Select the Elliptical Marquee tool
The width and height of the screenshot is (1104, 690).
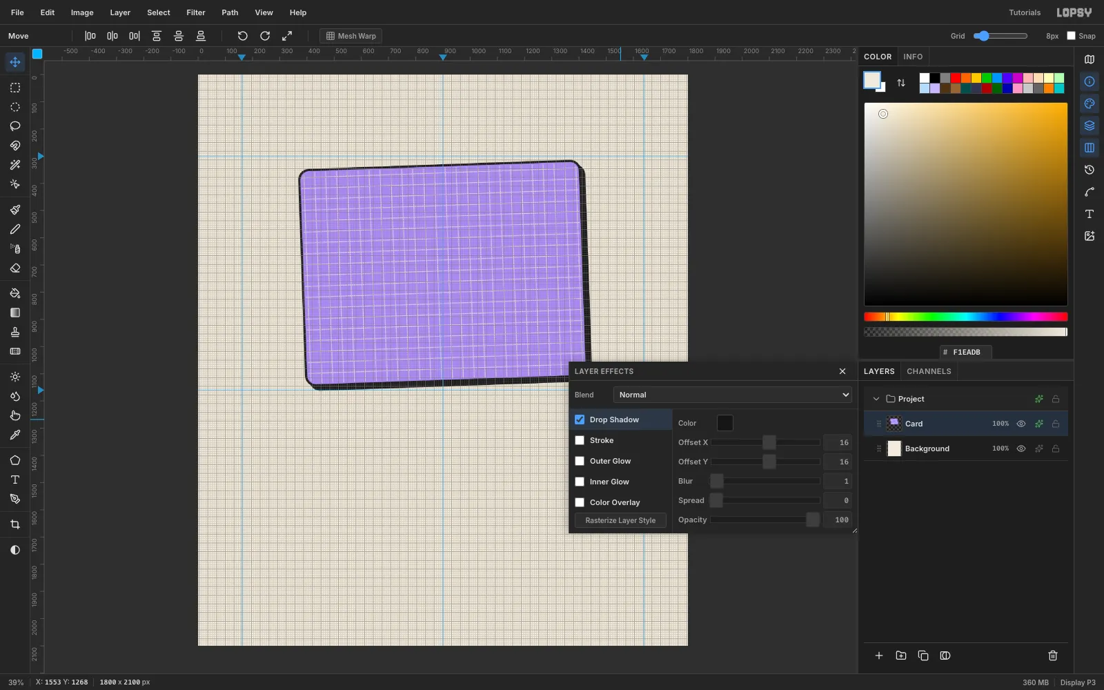coord(15,107)
